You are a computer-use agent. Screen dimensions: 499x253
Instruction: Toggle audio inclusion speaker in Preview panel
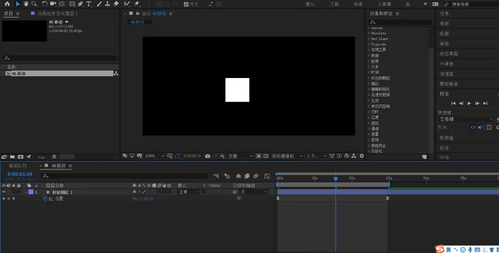pyautogui.click(x=481, y=127)
